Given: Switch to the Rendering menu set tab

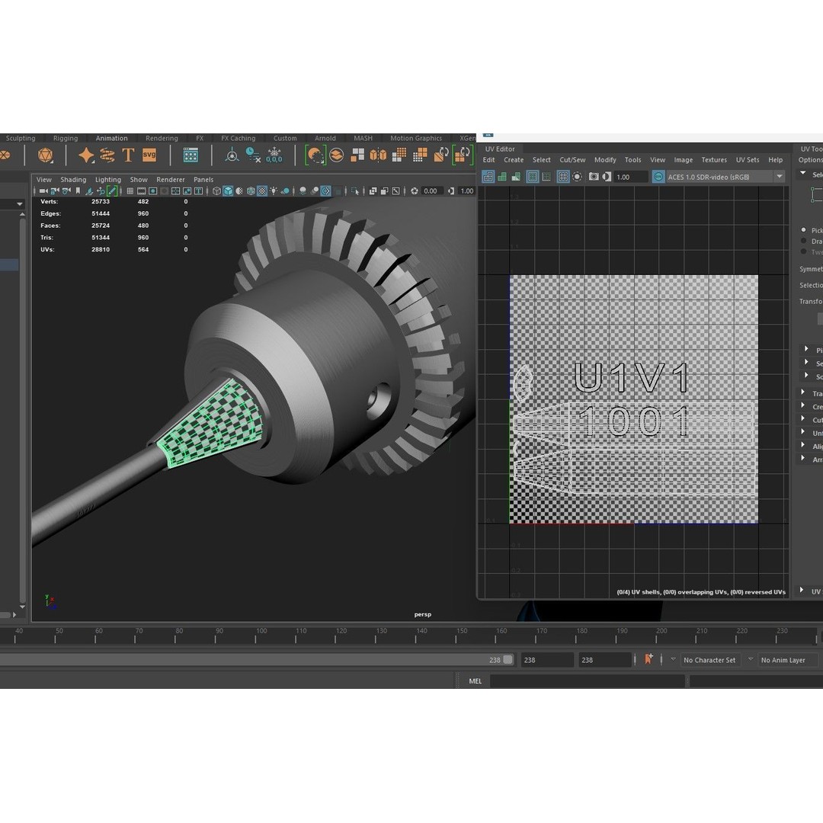Looking at the screenshot, I should click(x=162, y=138).
